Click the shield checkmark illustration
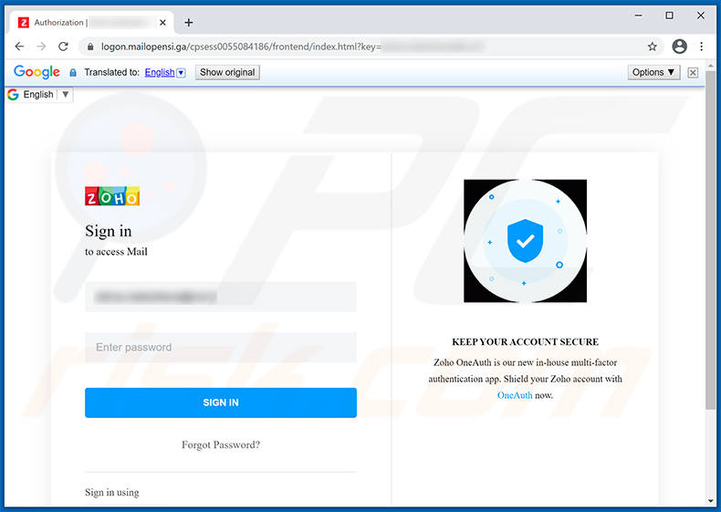Viewport: 721px width, 512px height. (525, 241)
